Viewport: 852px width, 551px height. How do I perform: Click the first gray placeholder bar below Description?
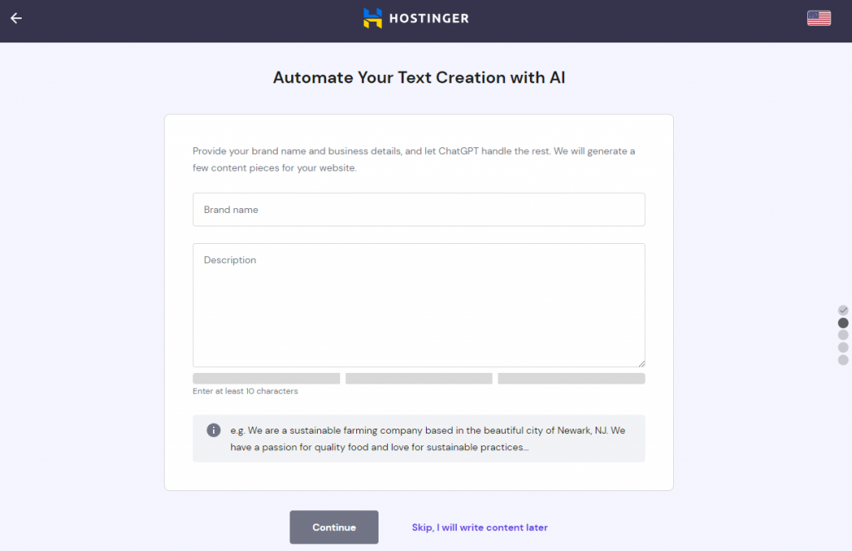(265, 378)
